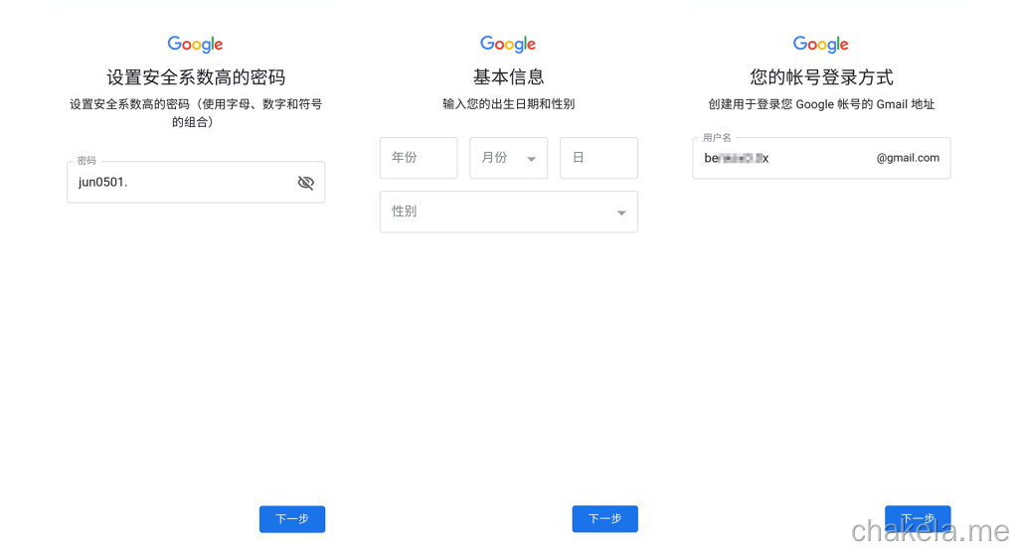Click the 用户名 username input field
The height and width of the screenshot is (551, 1018).
click(821, 158)
